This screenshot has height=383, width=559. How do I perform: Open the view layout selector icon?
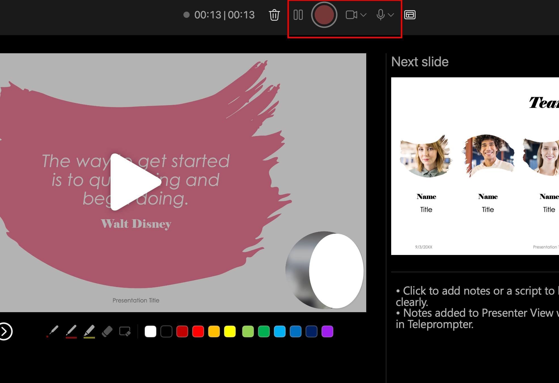click(x=410, y=15)
